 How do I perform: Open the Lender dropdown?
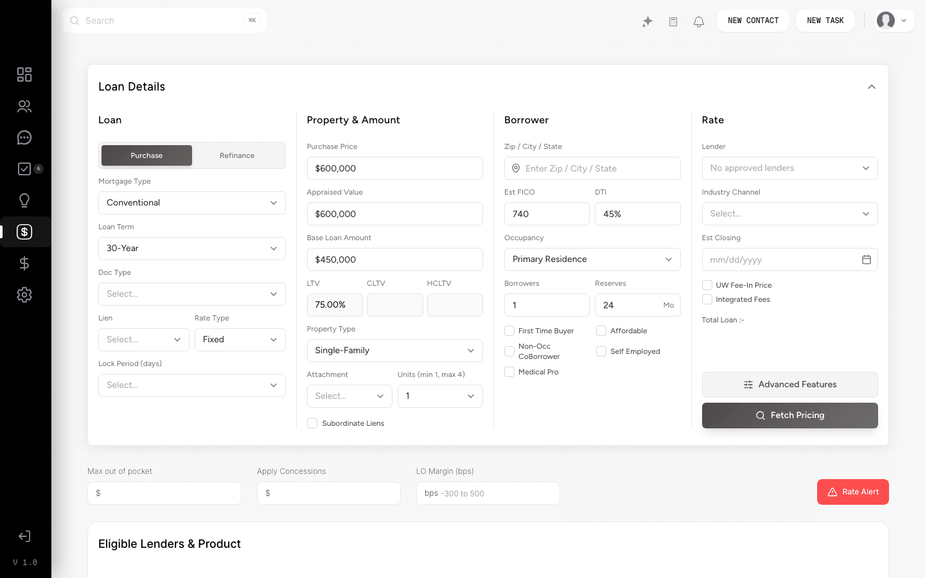(789, 168)
